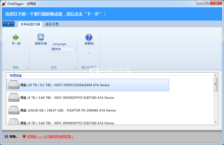Click the blue info icon in status bar
This screenshot has height=145, width=224.
[x=6, y=136]
